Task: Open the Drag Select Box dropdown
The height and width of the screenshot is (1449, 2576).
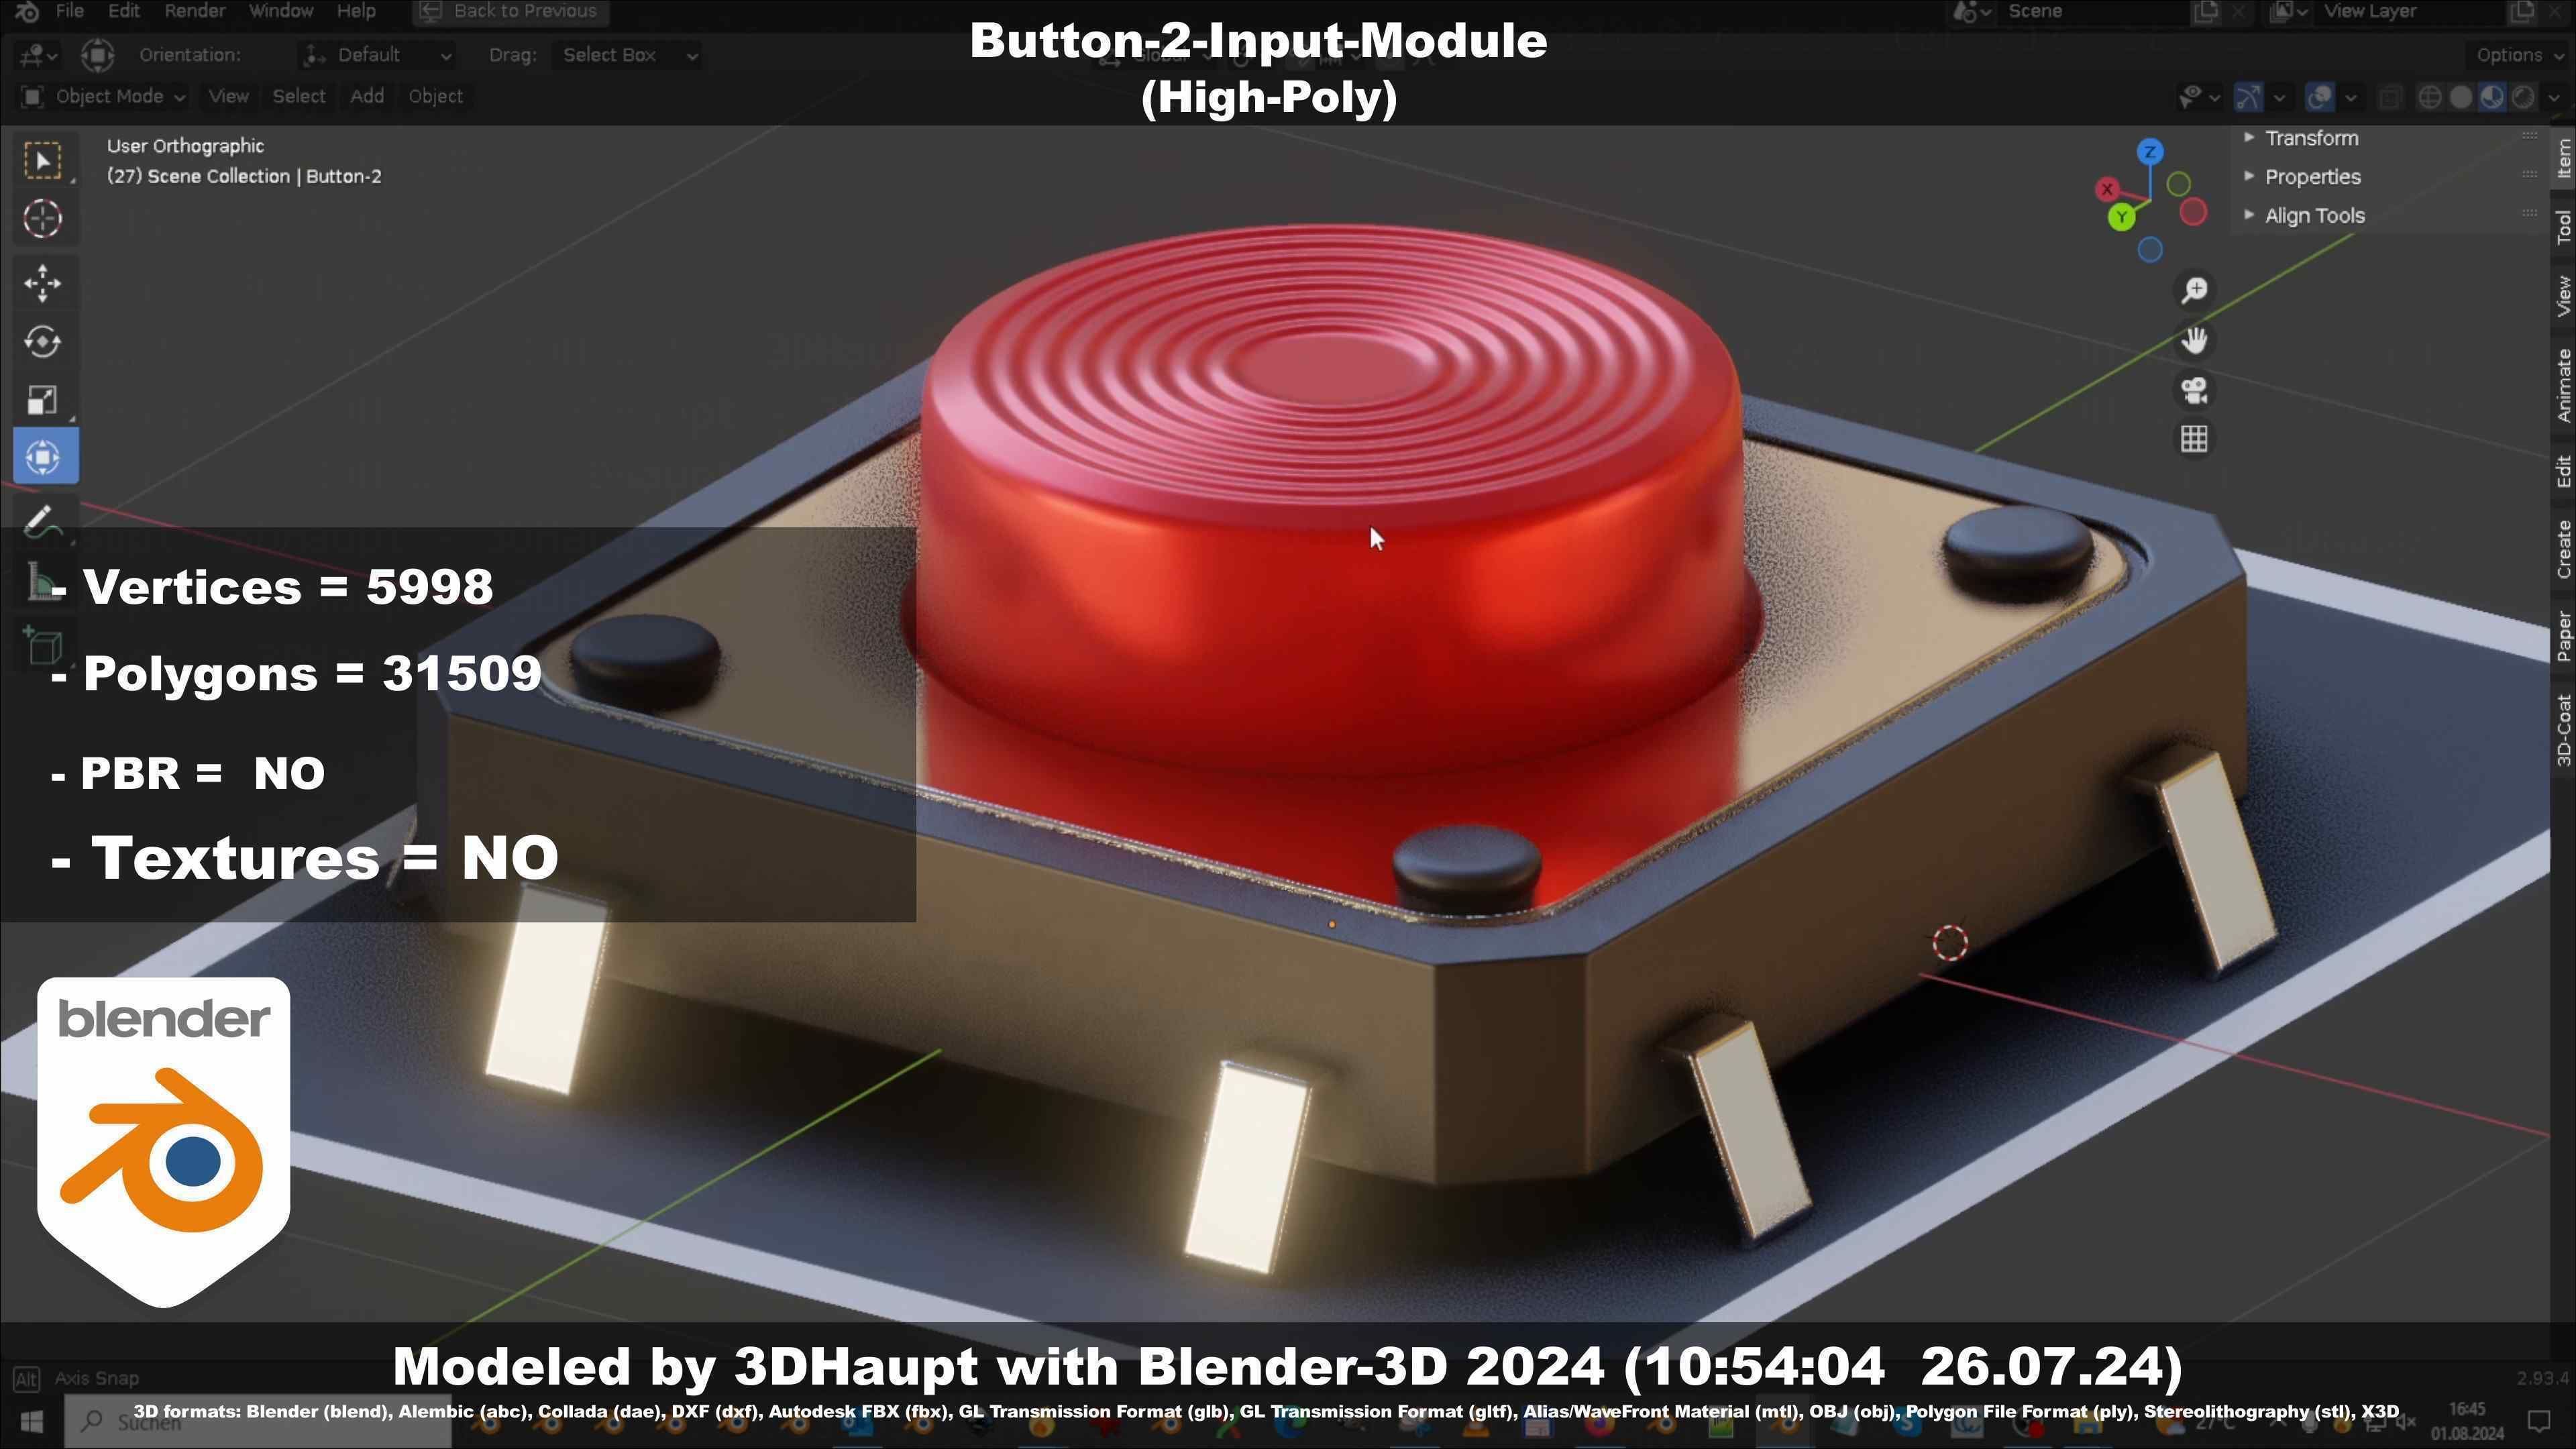Action: tap(627, 55)
